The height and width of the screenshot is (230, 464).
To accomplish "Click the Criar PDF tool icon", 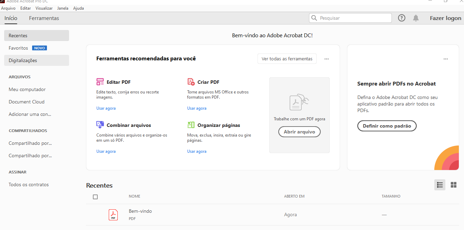I will coord(191,82).
